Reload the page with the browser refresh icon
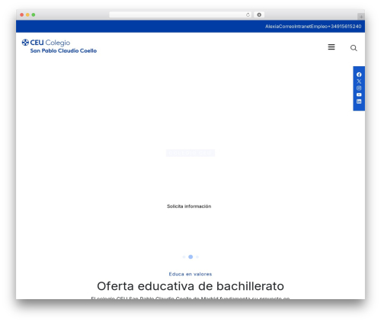381x322 pixels. (248, 14)
